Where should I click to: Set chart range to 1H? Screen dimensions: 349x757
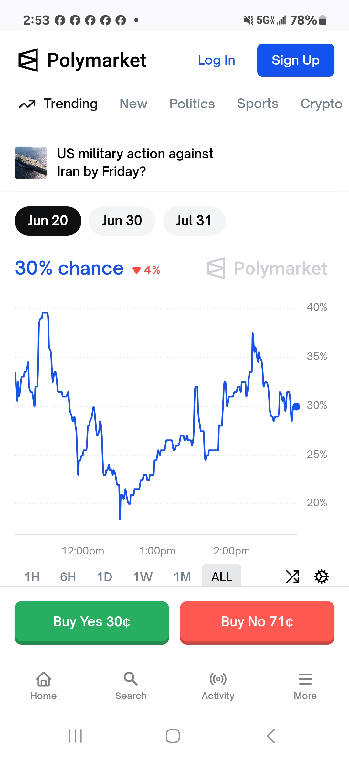(x=32, y=577)
